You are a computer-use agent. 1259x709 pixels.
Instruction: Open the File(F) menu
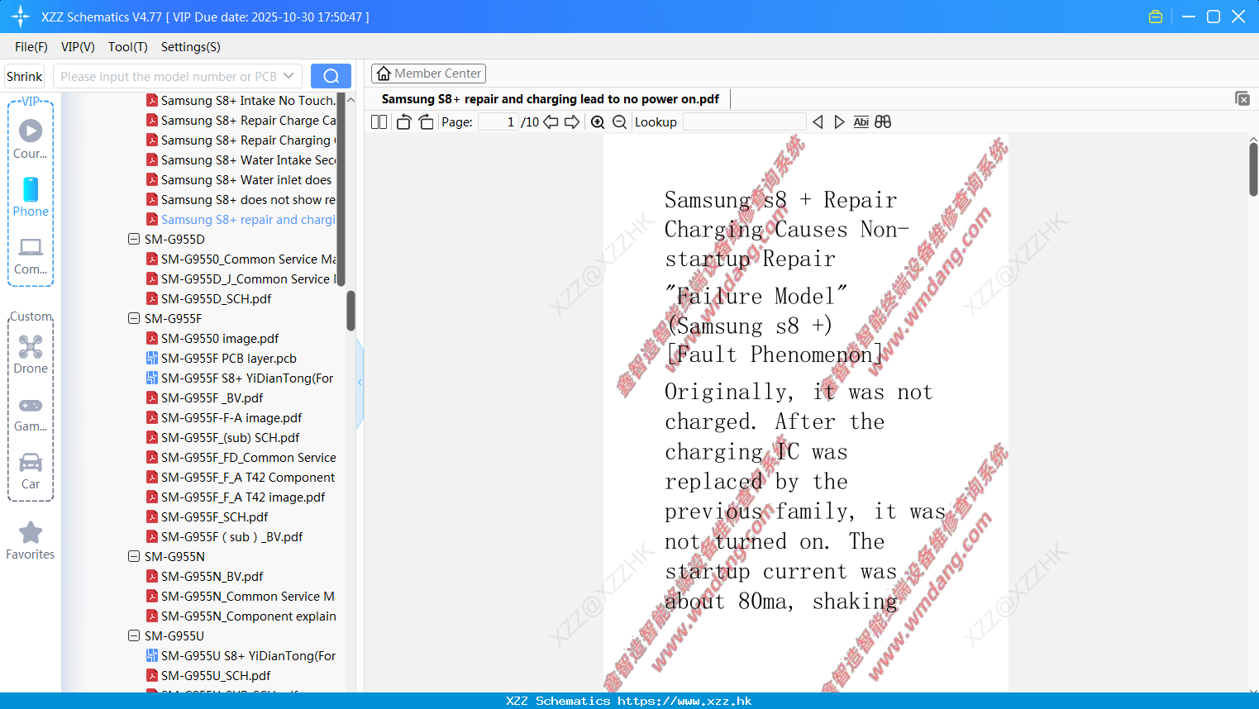tap(31, 47)
